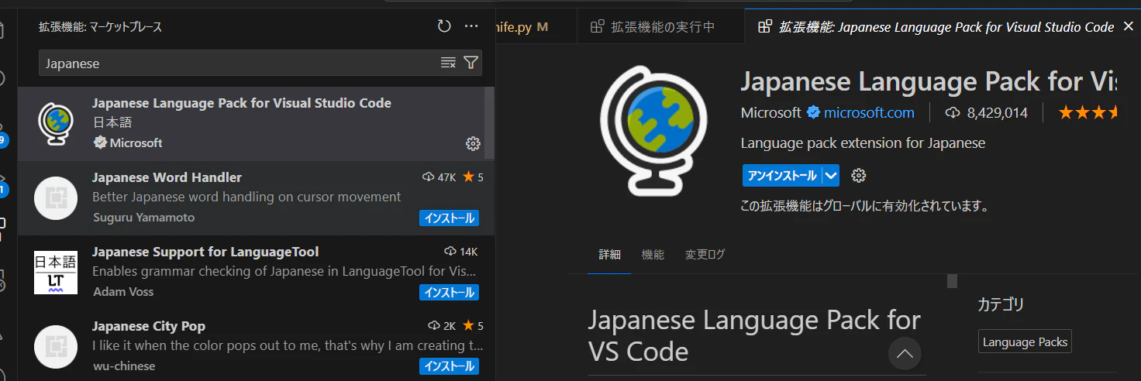Refresh the extensions marketplace list
1141x381 pixels.
[x=444, y=26]
